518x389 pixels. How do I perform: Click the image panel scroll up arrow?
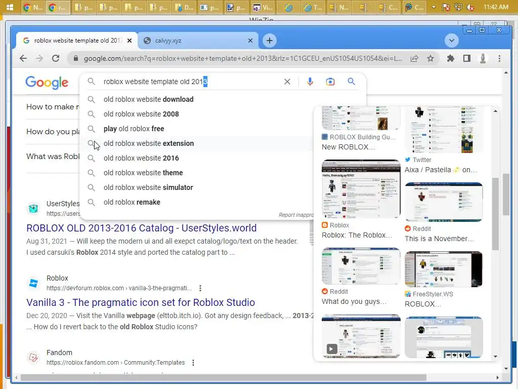click(x=495, y=111)
